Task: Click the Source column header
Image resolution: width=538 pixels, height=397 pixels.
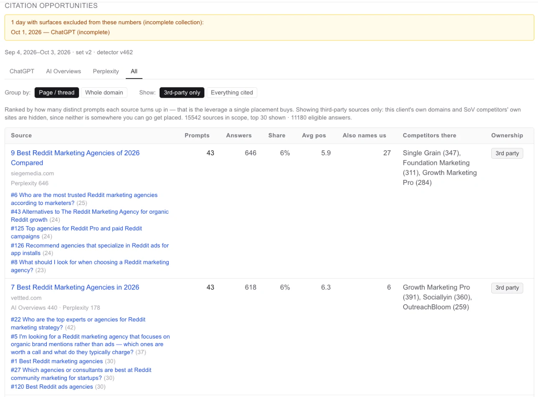Action: coord(21,135)
